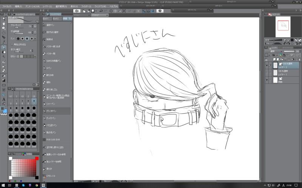Expand anti-aliasing dropdown arrow
302x188 pixels.
pos(35,39)
